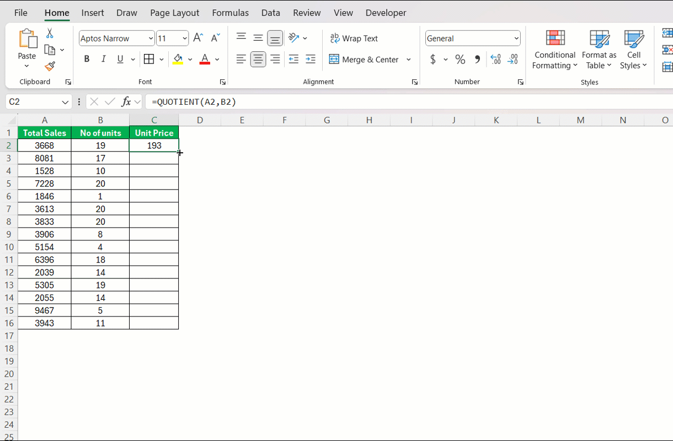The width and height of the screenshot is (673, 441).
Task: Toggle Wrap Text
Action: (x=354, y=38)
